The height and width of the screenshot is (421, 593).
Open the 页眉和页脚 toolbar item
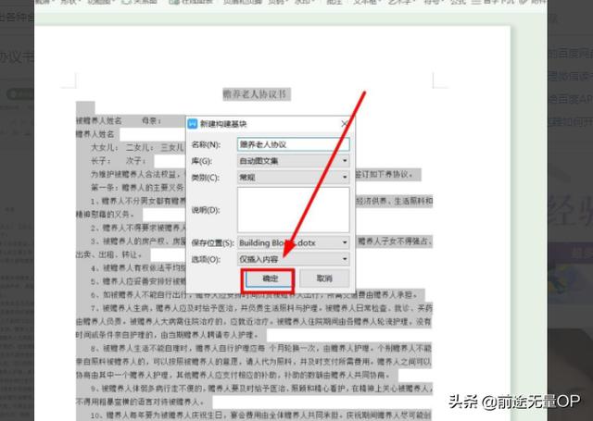click(241, 3)
